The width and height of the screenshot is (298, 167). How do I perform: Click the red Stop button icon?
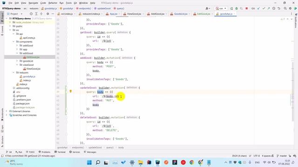[246, 8]
